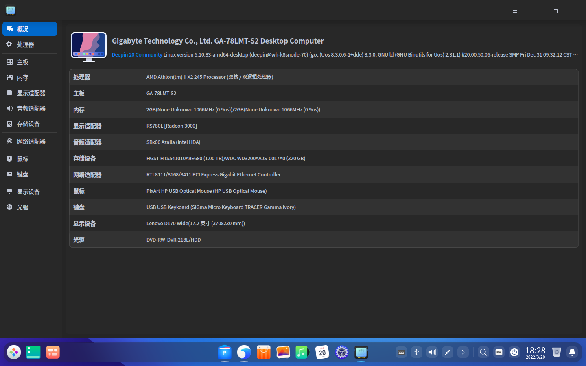
Task: Select 显示设备 monitor in sidebar
Action: 28,192
